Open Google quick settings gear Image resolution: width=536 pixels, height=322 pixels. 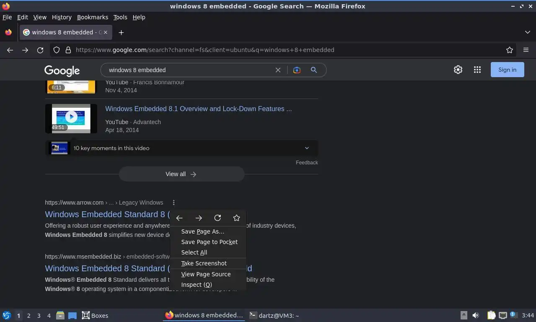coord(458,70)
